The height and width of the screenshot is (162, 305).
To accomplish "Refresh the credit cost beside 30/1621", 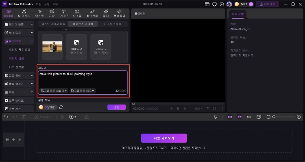I will (61, 107).
